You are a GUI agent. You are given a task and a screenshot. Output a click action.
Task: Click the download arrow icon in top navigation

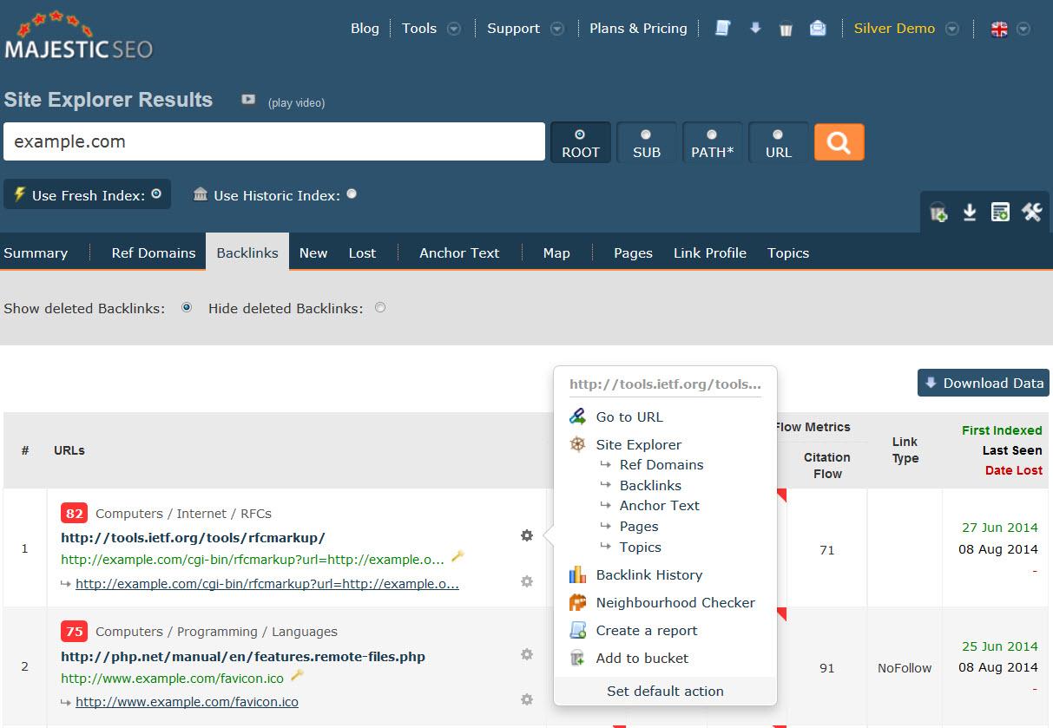[755, 28]
